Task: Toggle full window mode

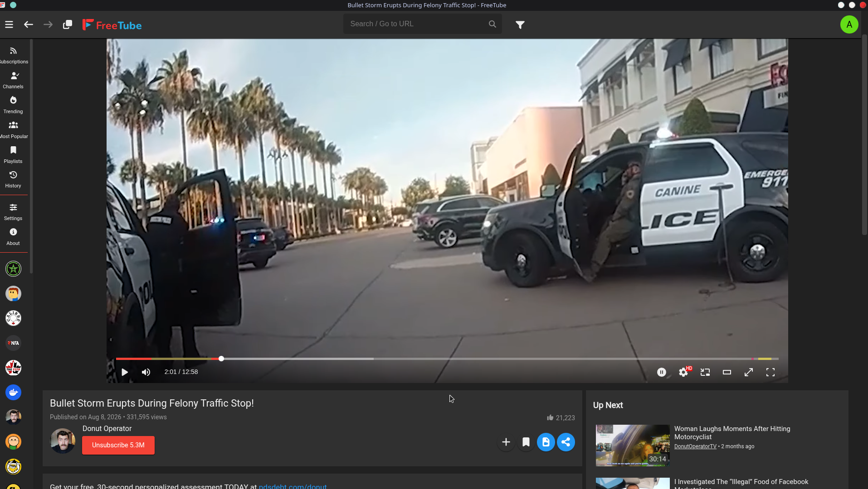Action: 749,372
